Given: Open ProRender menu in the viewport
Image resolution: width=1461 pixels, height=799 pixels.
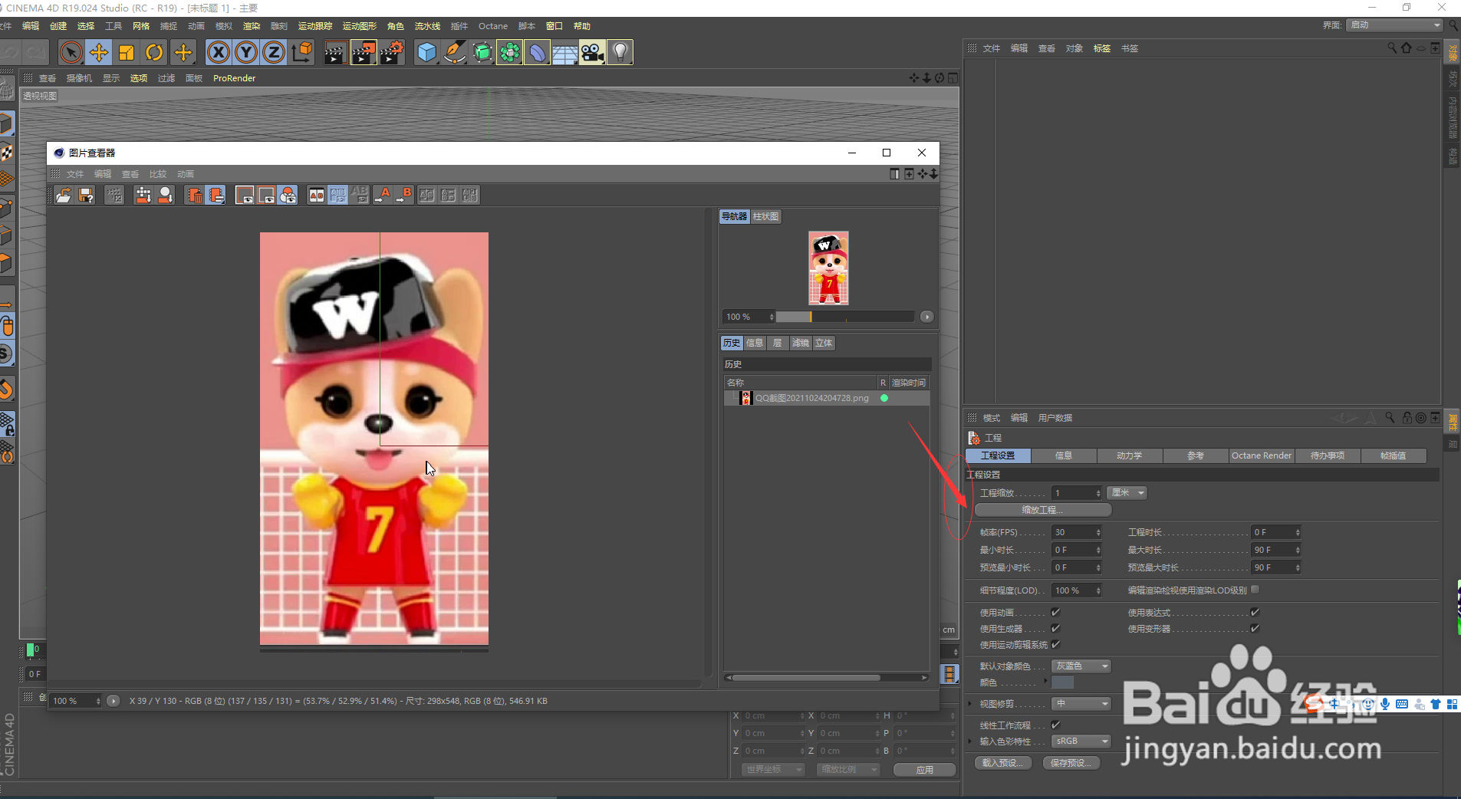Looking at the screenshot, I should coord(235,78).
